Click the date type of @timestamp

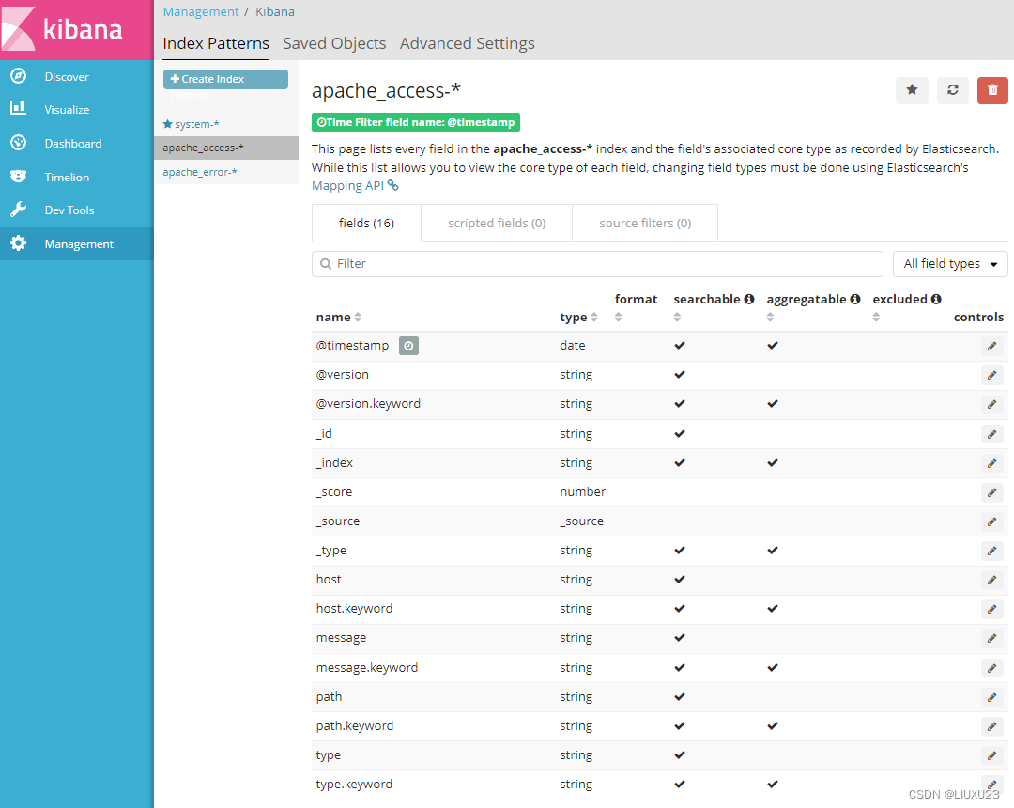[573, 346]
